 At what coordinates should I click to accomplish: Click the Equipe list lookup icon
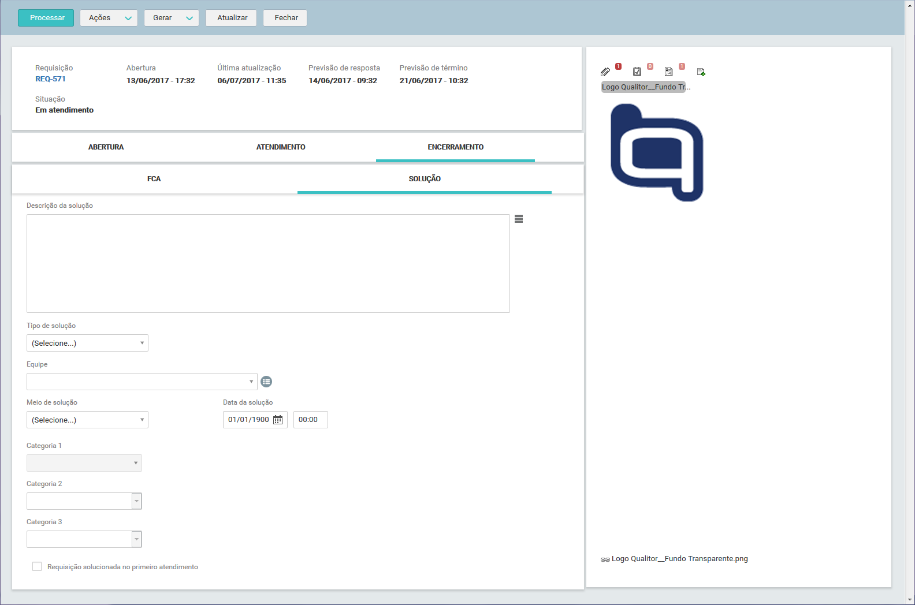pyautogui.click(x=266, y=382)
